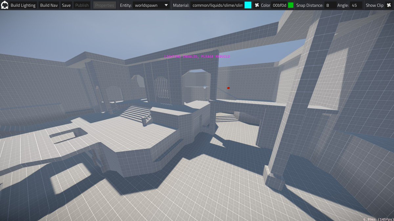Save the map with the Save button

pos(66,5)
